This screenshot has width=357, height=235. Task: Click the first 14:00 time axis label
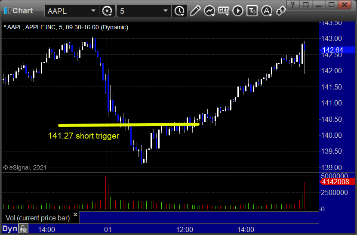click(x=46, y=229)
